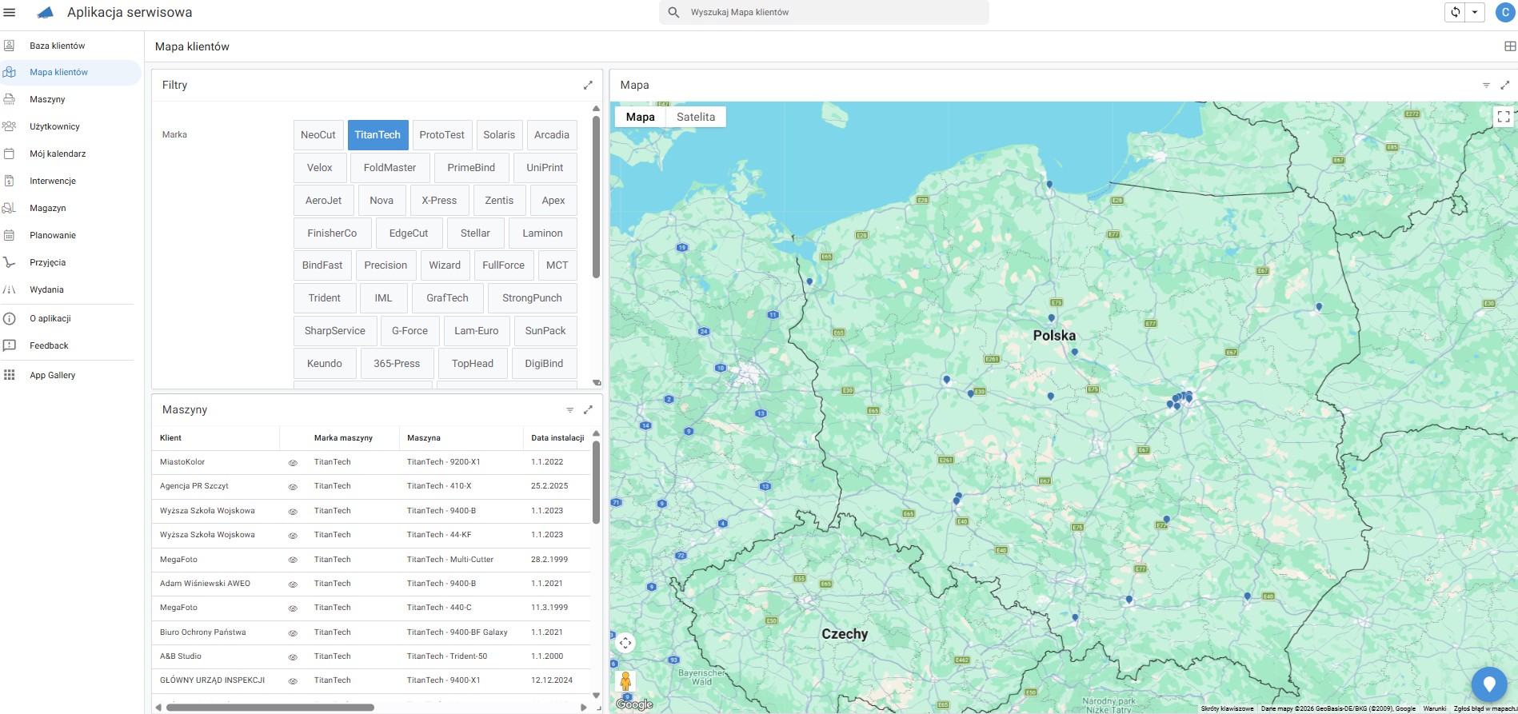Click the App Gallery grid icon
Image resolution: width=1518 pixels, height=714 pixels.
pyautogui.click(x=10, y=375)
